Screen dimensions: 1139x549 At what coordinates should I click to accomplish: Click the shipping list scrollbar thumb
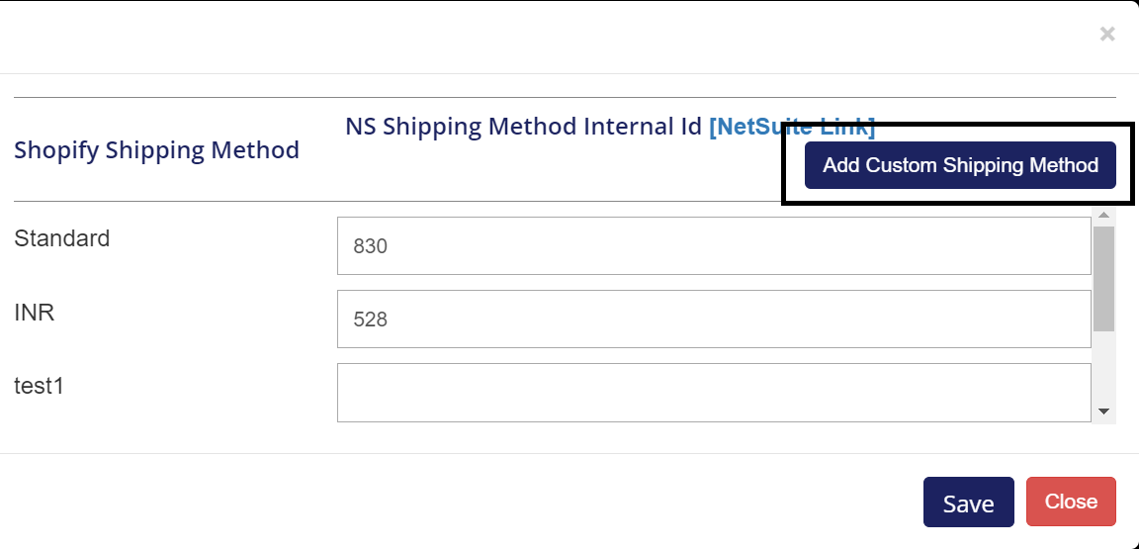1104,278
